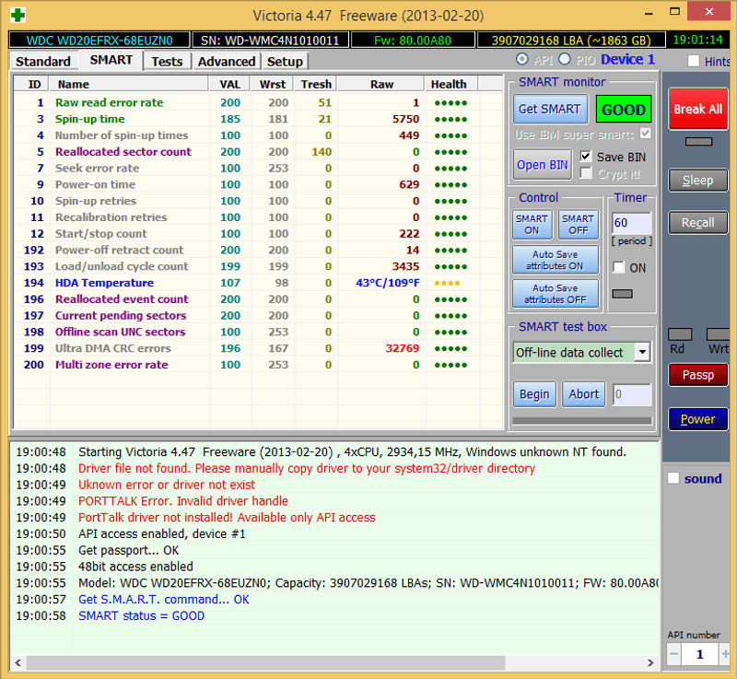This screenshot has width=737, height=679.
Task: Decrease API number with minus button
Action: pyautogui.click(x=673, y=653)
